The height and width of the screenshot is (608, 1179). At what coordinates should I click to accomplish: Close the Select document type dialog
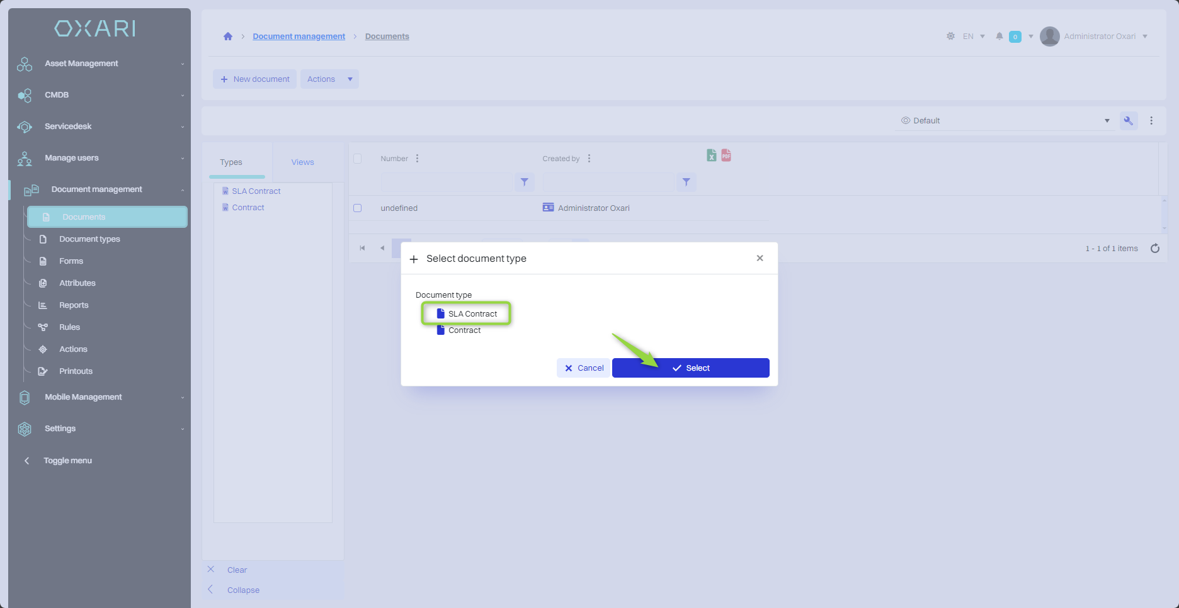coord(760,259)
